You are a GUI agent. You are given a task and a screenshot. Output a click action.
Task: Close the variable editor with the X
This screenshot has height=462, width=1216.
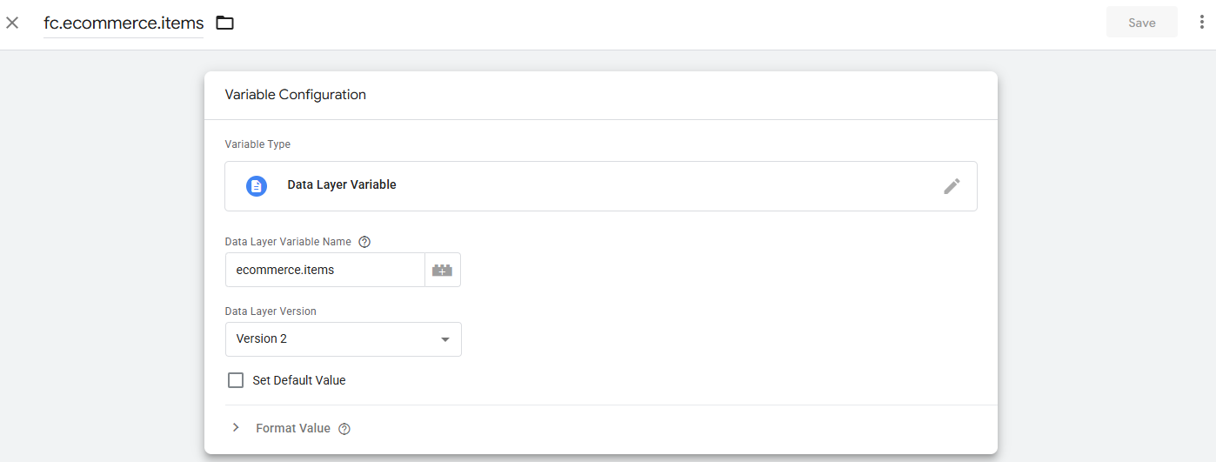(x=12, y=23)
